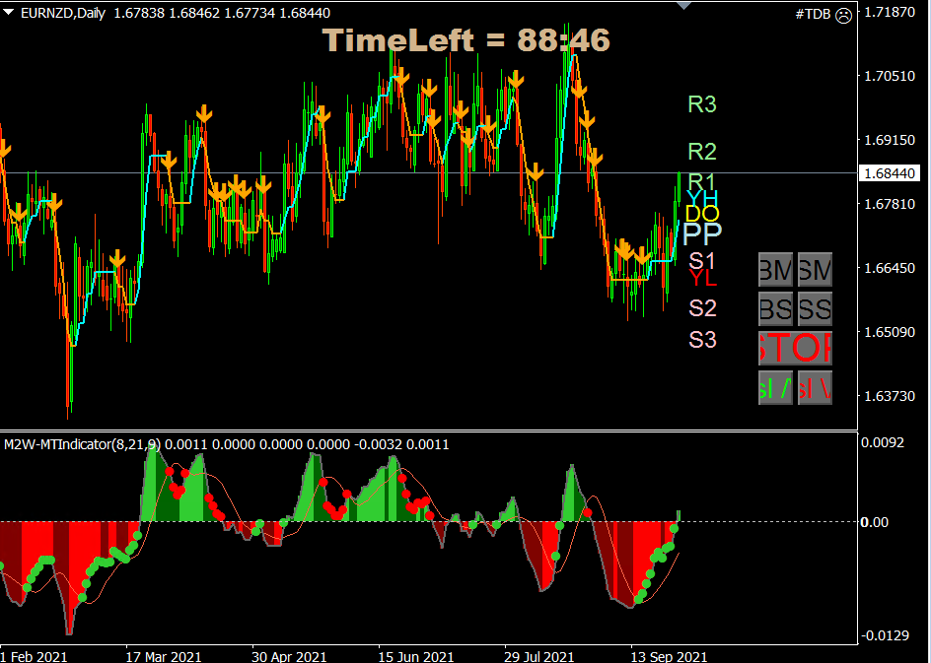Click the 1.68440 price tag on axis
Image resolution: width=931 pixels, height=663 pixels.
tap(890, 172)
